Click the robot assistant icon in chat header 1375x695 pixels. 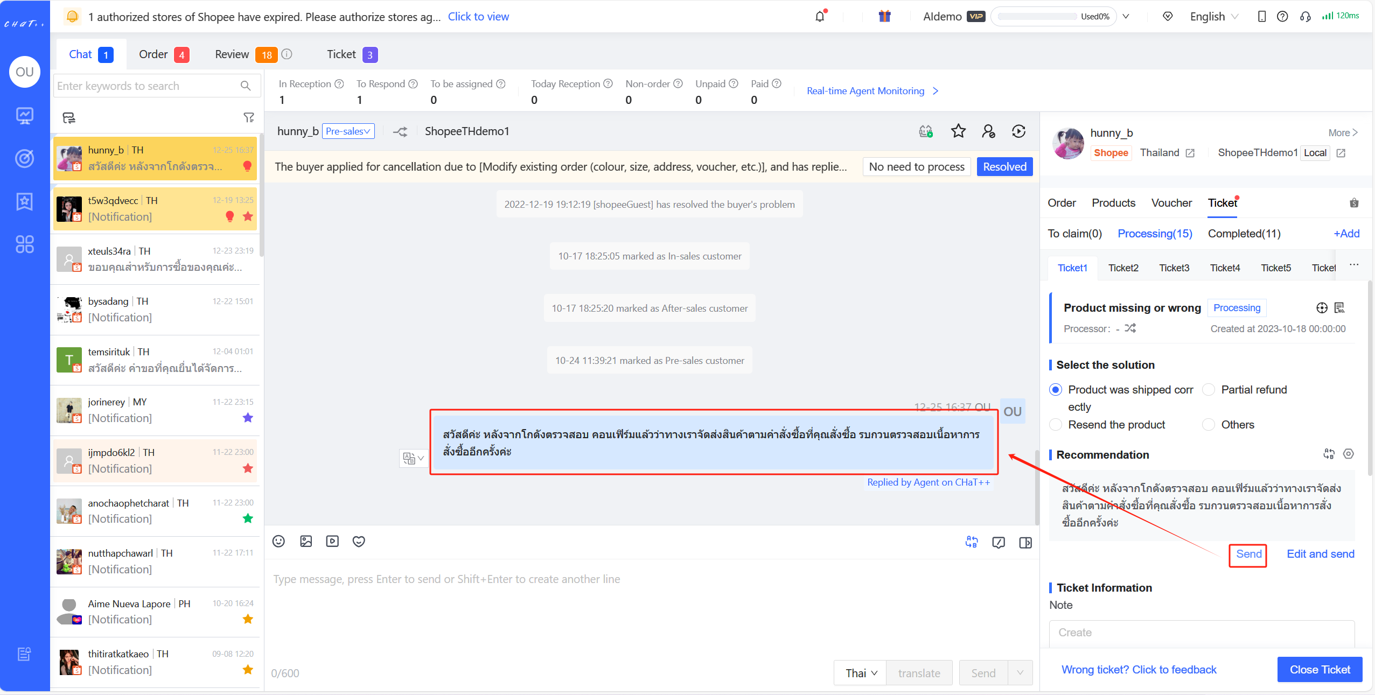click(926, 131)
